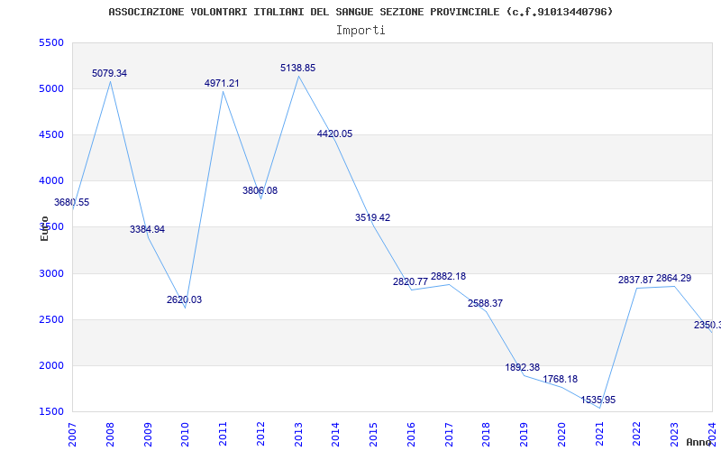The image size is (721, 451).
Task: Click the x-axis year 2014
Action: [x=335, y=435]
